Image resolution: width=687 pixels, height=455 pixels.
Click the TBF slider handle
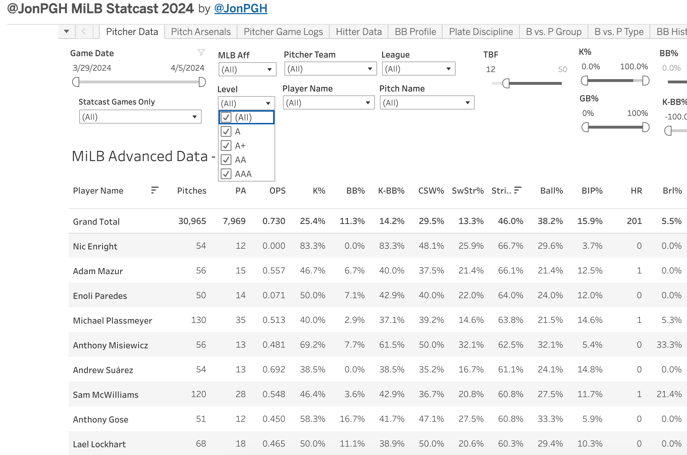click(506, 83)
